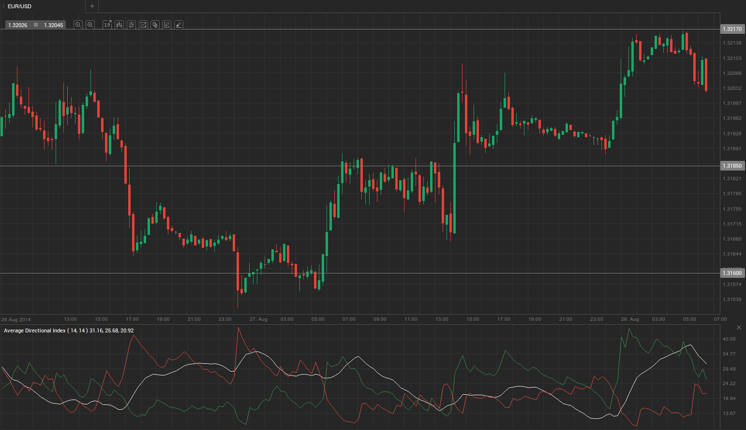Click the drag handle beside EUR/USD
This screenshot has width=746, height=430.
[3, 6]
